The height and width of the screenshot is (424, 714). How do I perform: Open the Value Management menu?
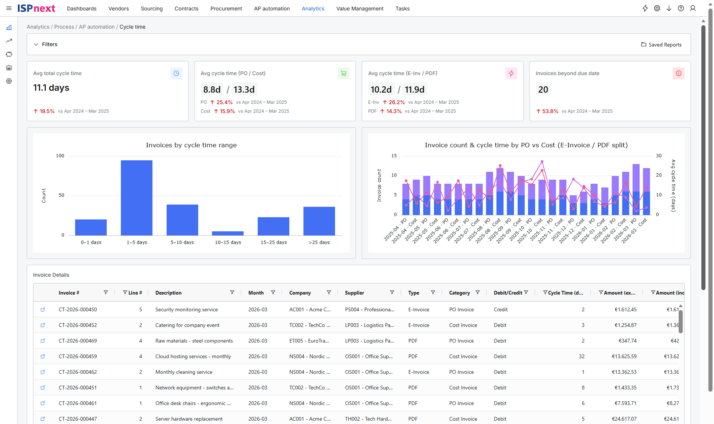360,9
